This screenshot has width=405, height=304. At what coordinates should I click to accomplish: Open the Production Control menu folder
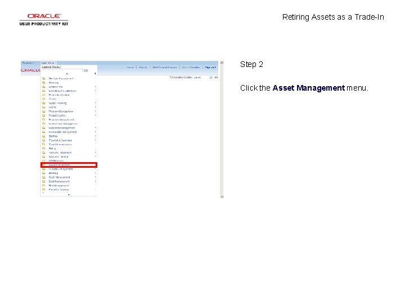click(59, 95)
